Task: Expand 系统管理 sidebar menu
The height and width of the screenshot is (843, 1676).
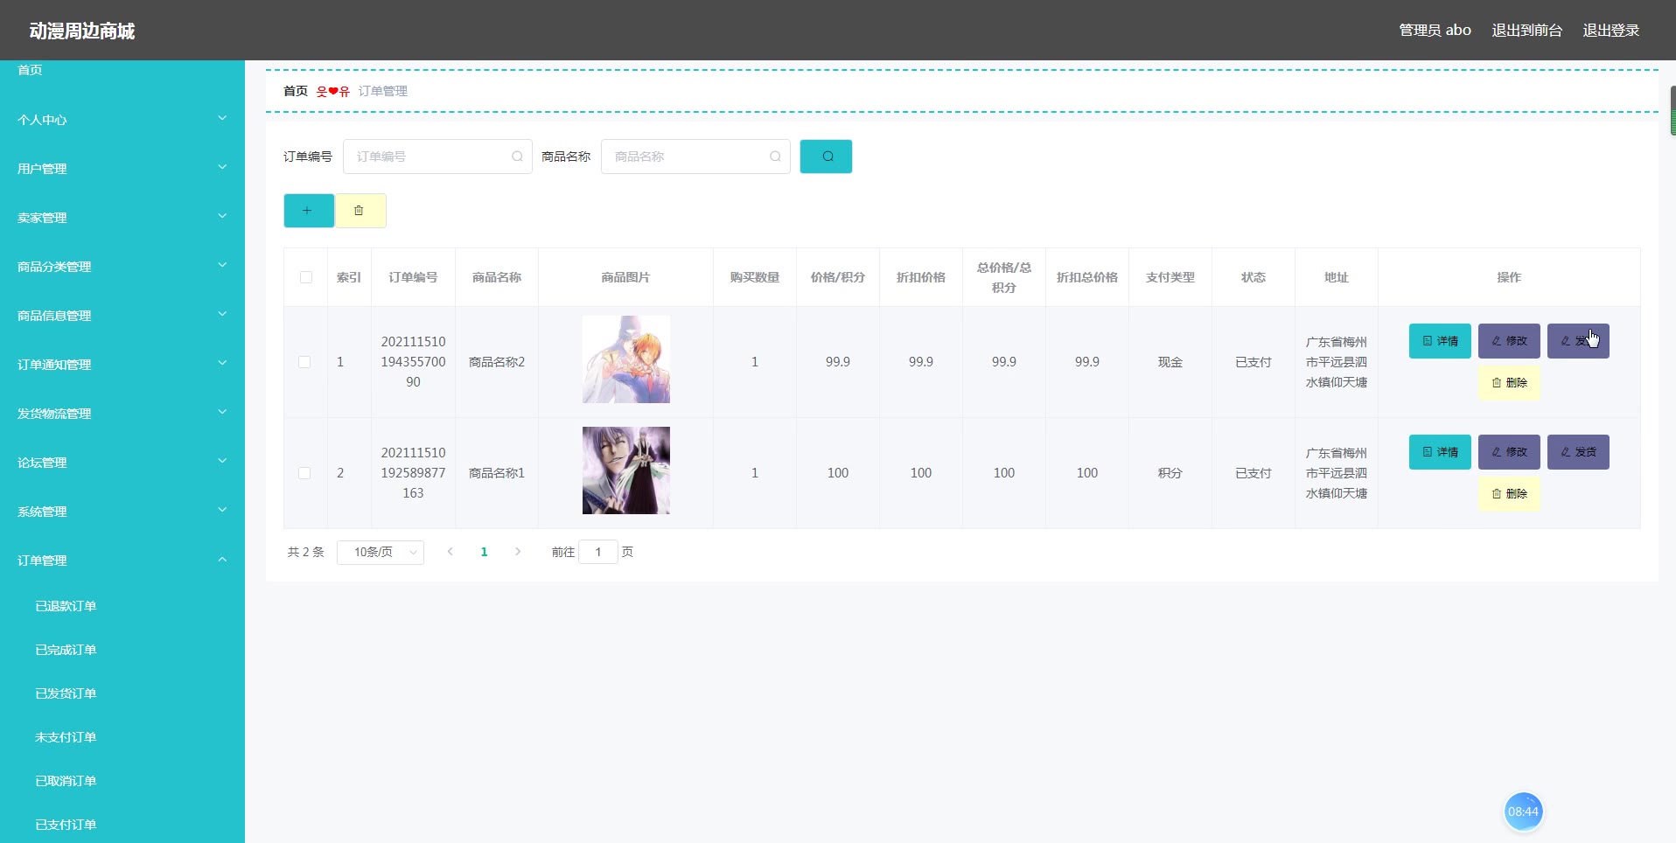Action: 122,512
